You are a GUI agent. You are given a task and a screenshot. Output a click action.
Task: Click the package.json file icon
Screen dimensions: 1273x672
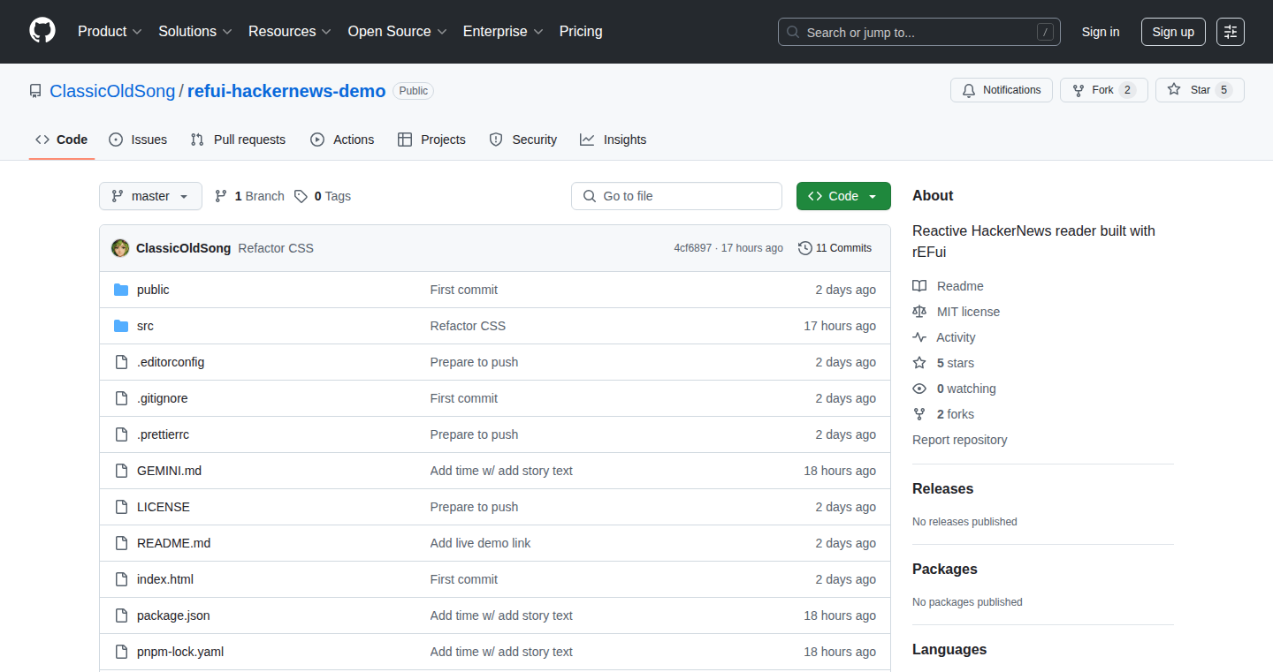(x=121, y=615)
